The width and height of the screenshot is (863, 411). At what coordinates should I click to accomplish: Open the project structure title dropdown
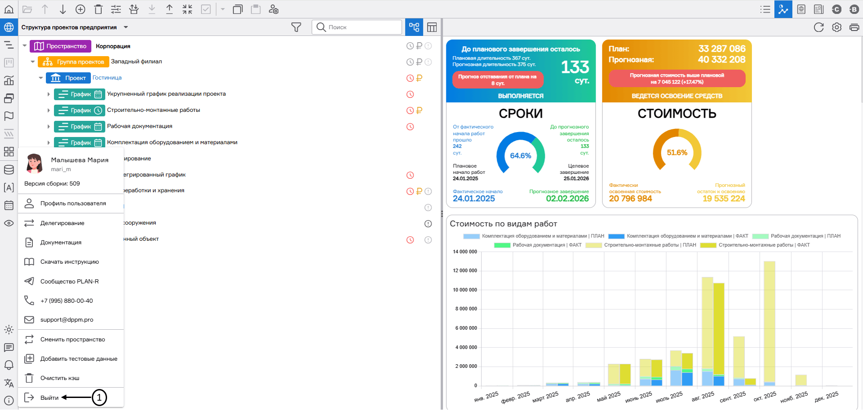pos(126,27)
